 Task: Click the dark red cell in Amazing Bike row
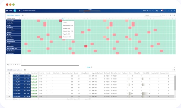coord(60,21)
